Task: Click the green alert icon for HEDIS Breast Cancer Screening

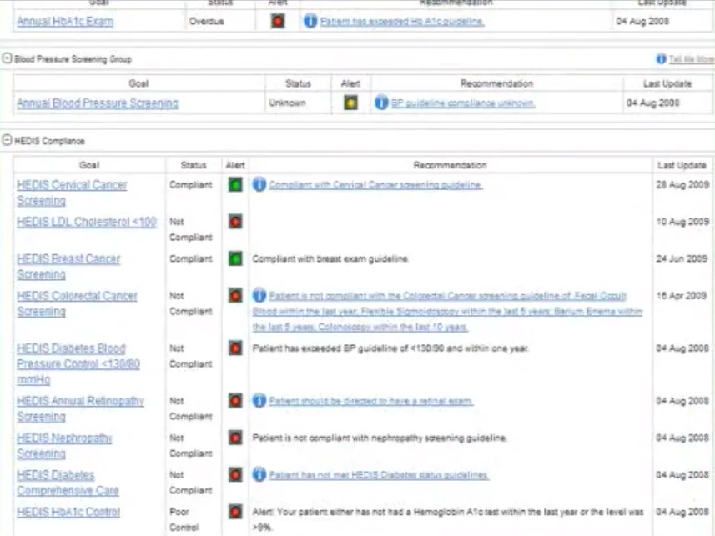Action: (234, 258)
